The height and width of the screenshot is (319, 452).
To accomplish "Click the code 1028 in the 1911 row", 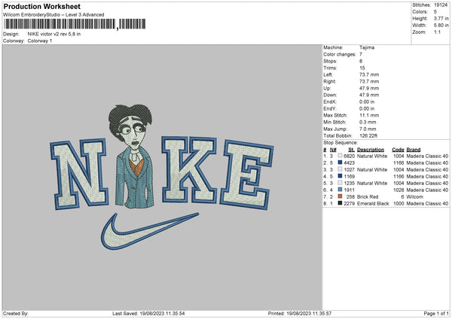I will (x=399, y=190).
